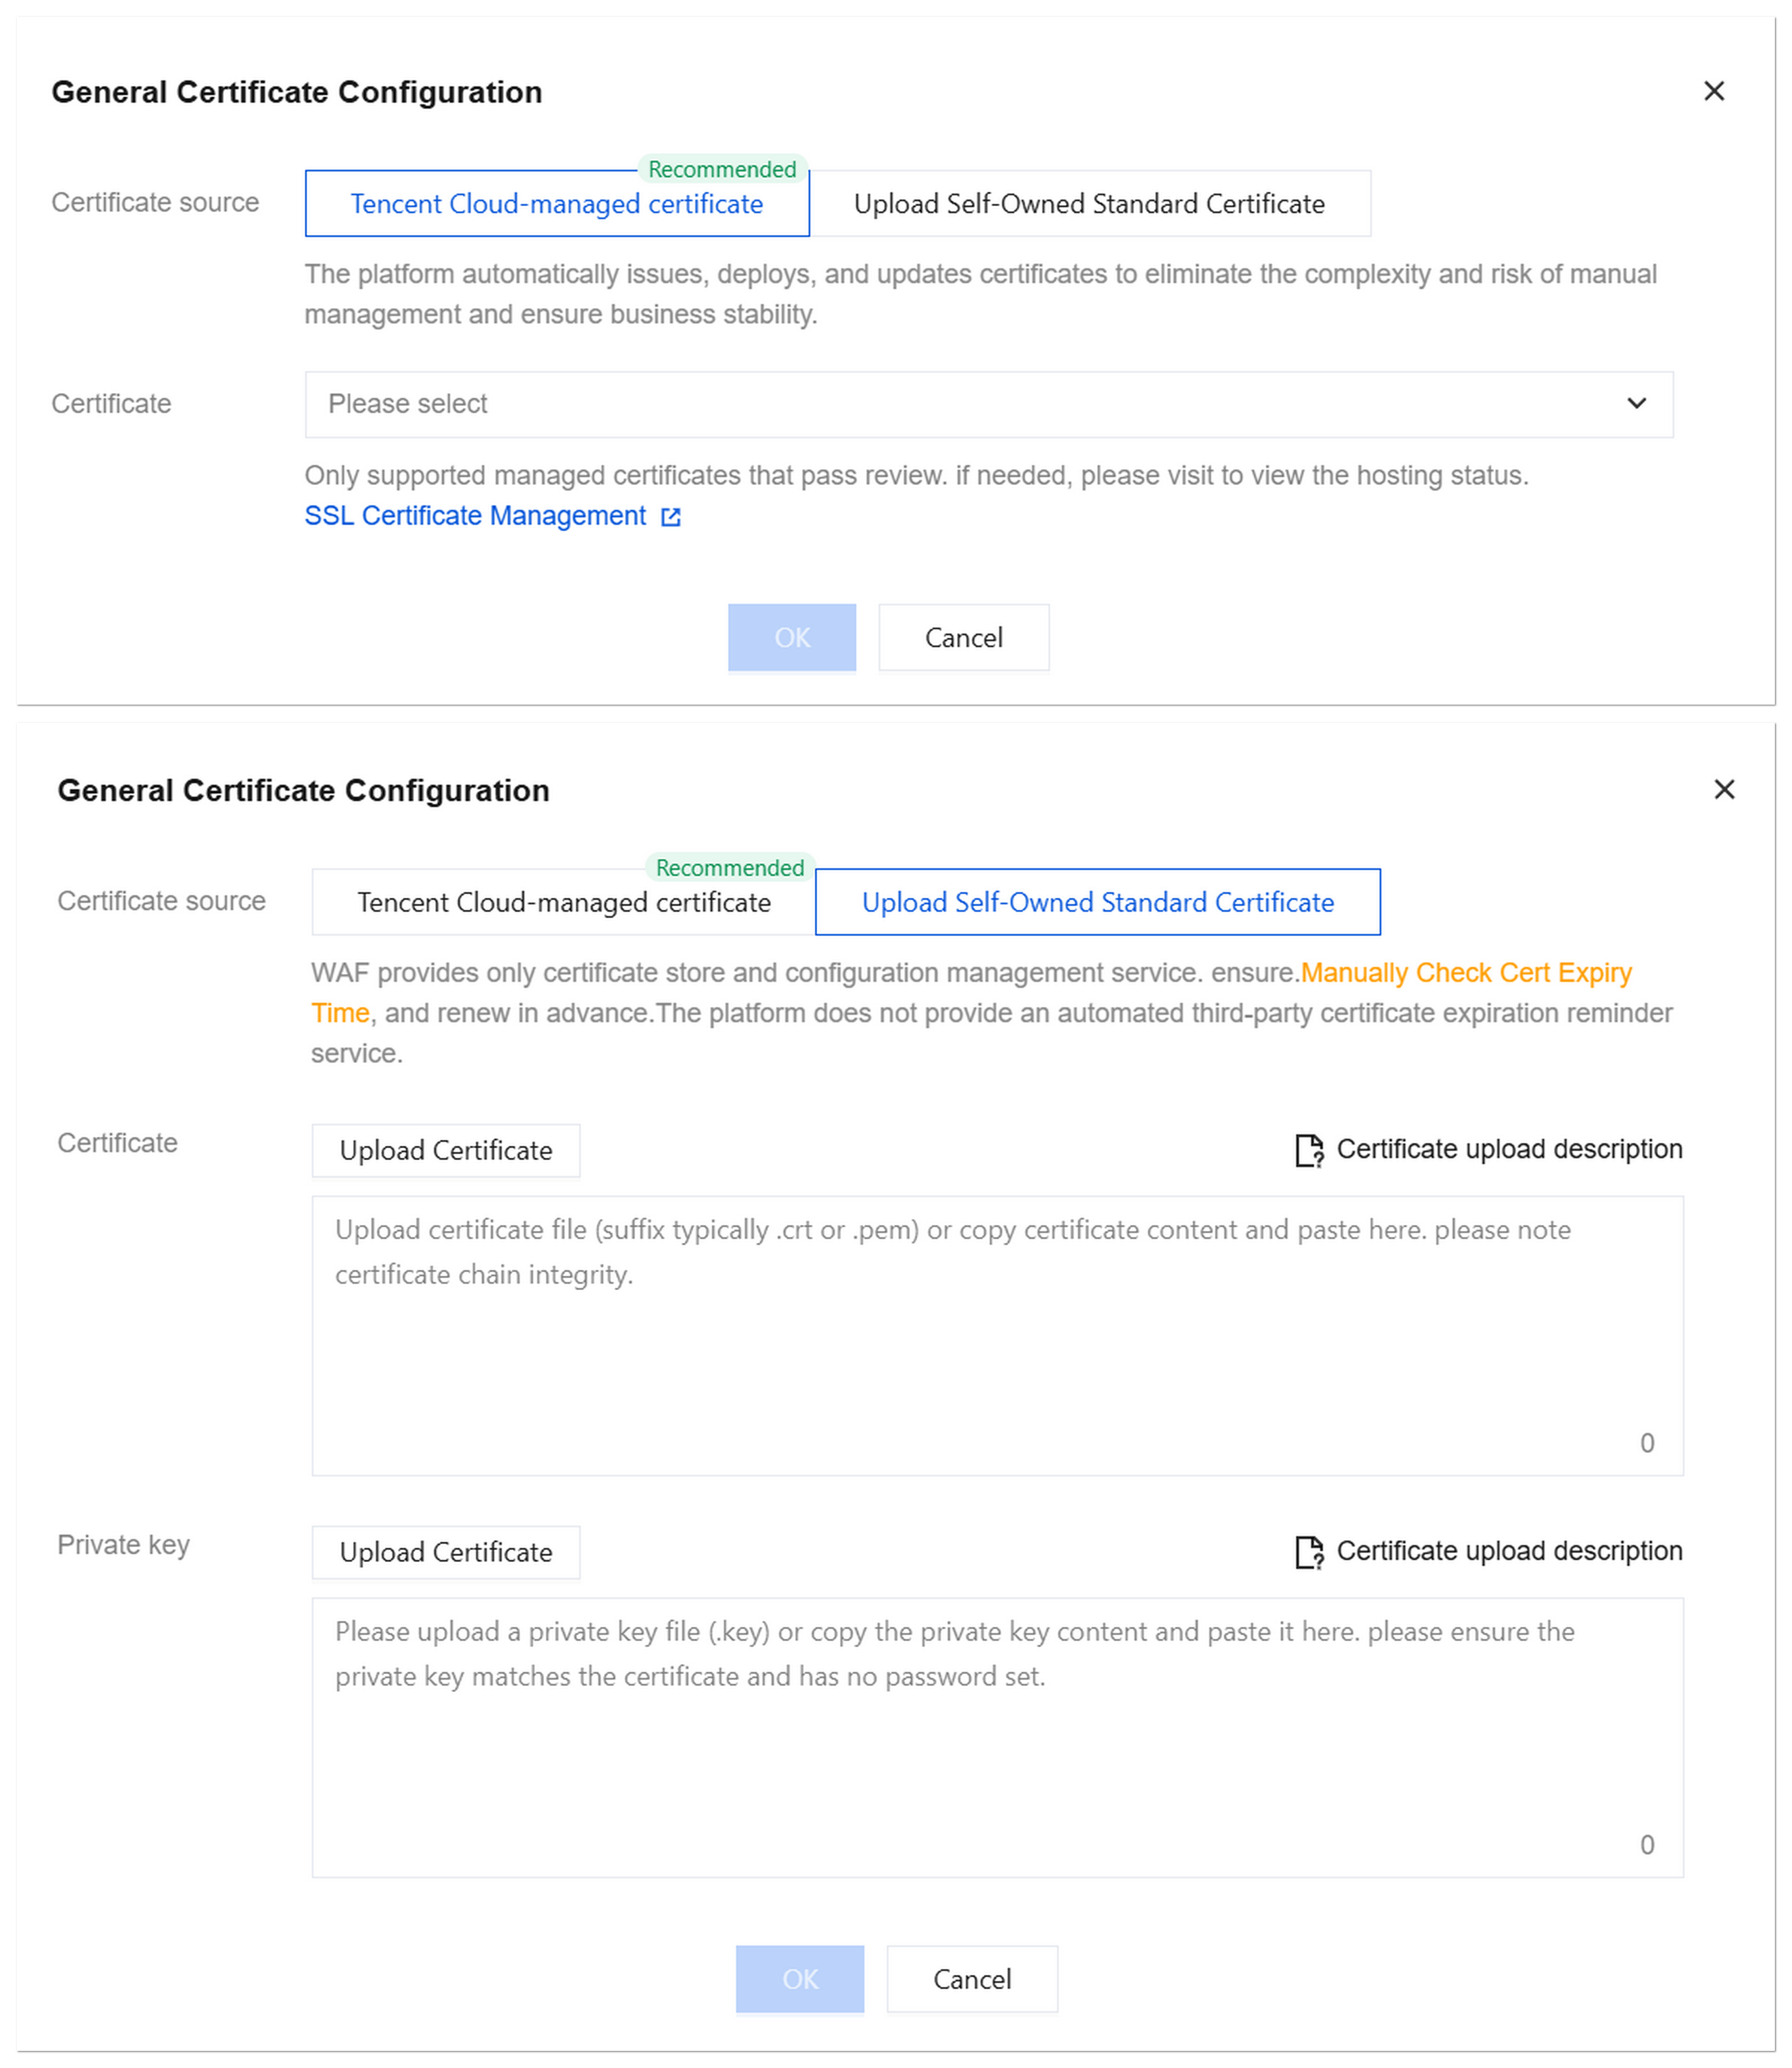The image size is (1792, 2068).
Task: Open the SSL Certificate Management link
Action: tap(475, 516)
